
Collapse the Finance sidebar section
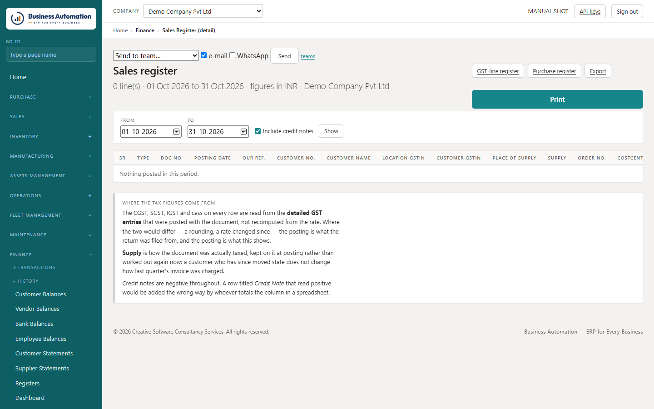click(51, 255)
